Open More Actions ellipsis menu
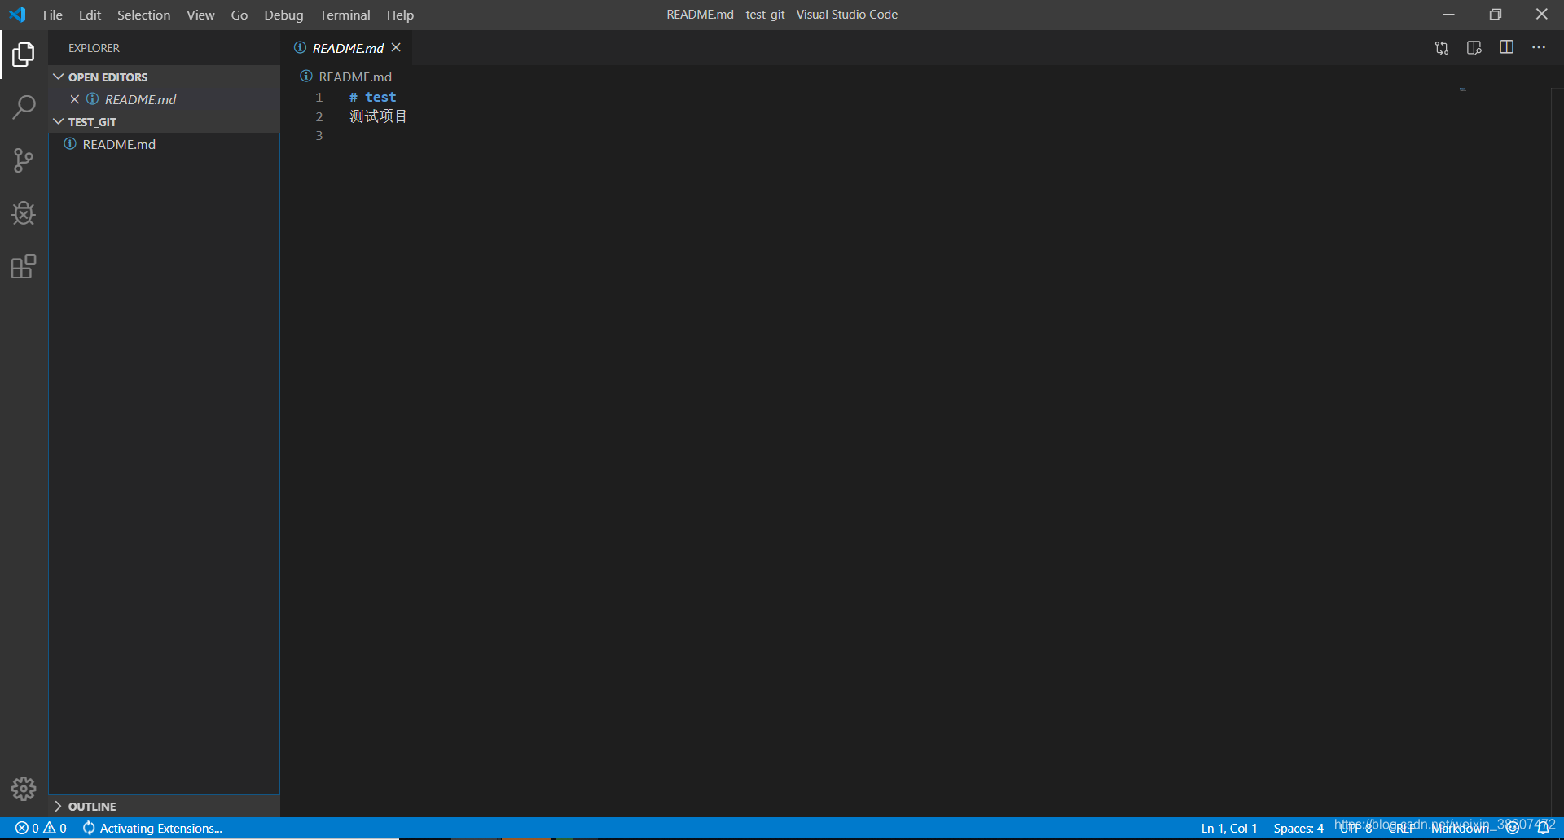The image size is (1564, 840). 1539,48
